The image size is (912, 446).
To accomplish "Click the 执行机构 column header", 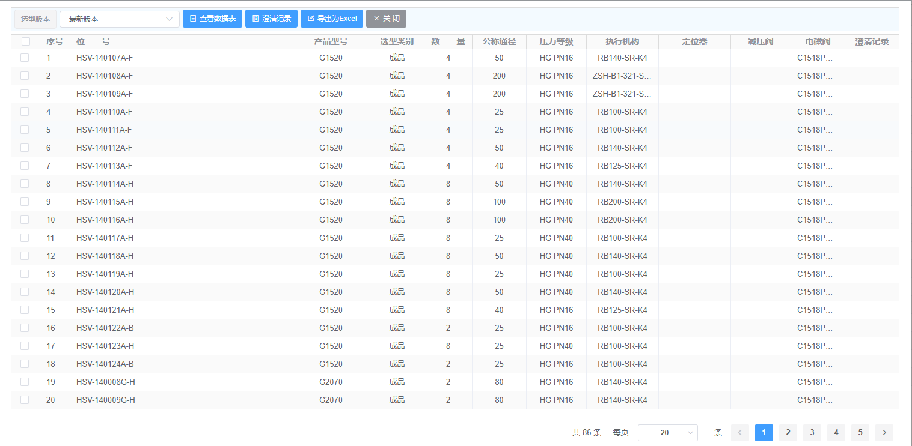I will click(622, 41).
